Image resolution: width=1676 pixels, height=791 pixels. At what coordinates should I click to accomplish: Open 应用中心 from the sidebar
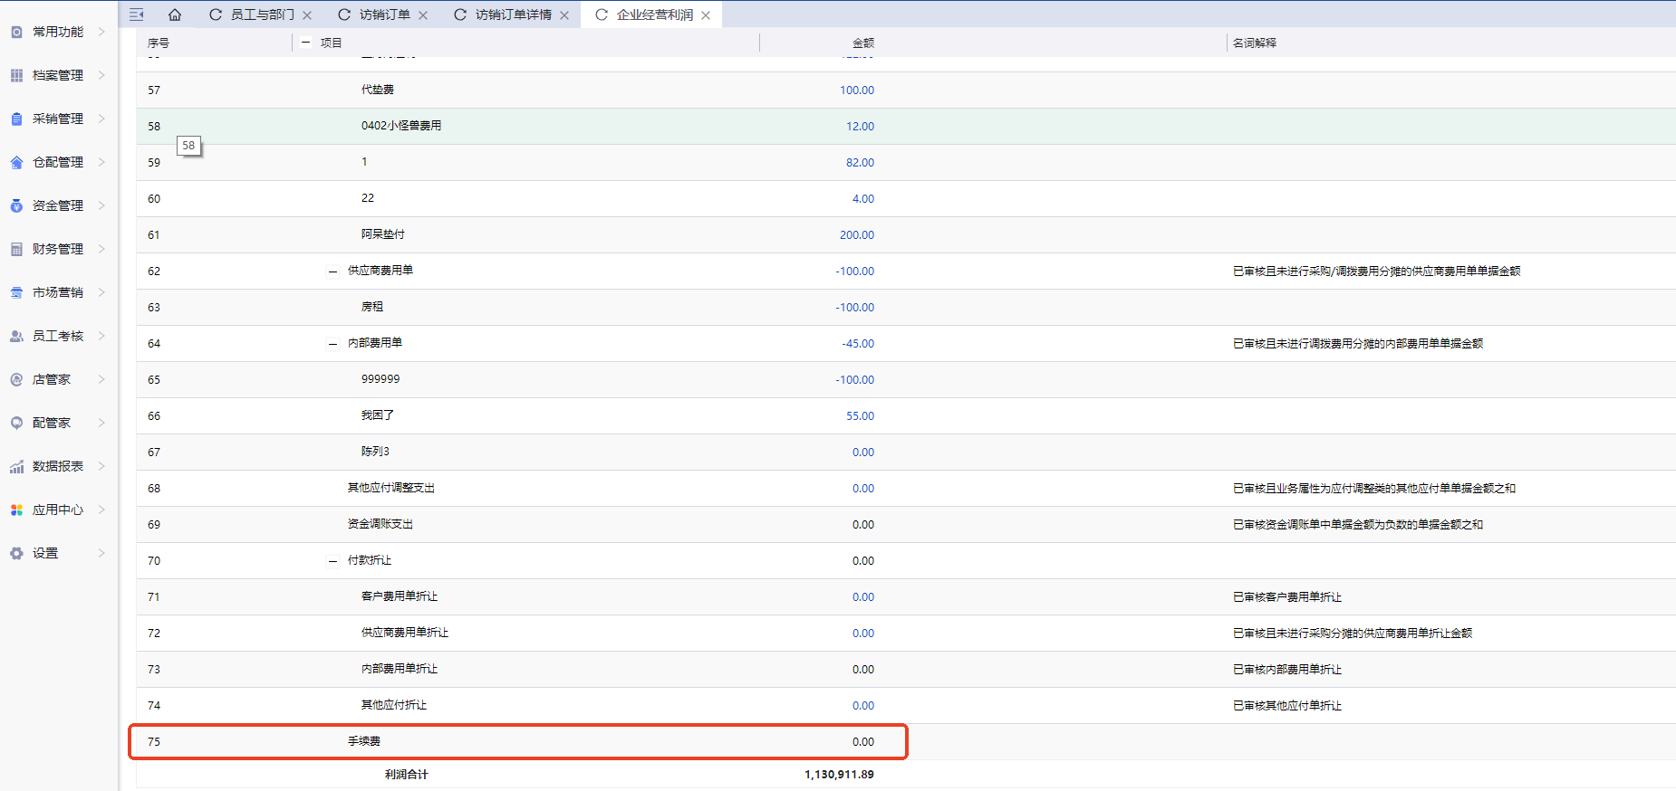(x=57, y=510)
